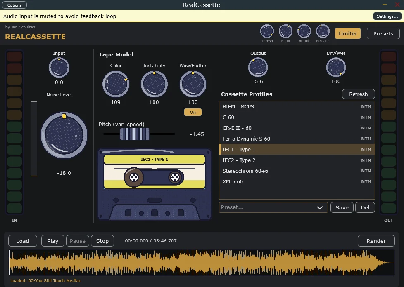Screen dimensions: 404x287
Task: Select the C-60 cassette profile
Action: (x=297, y=117)
